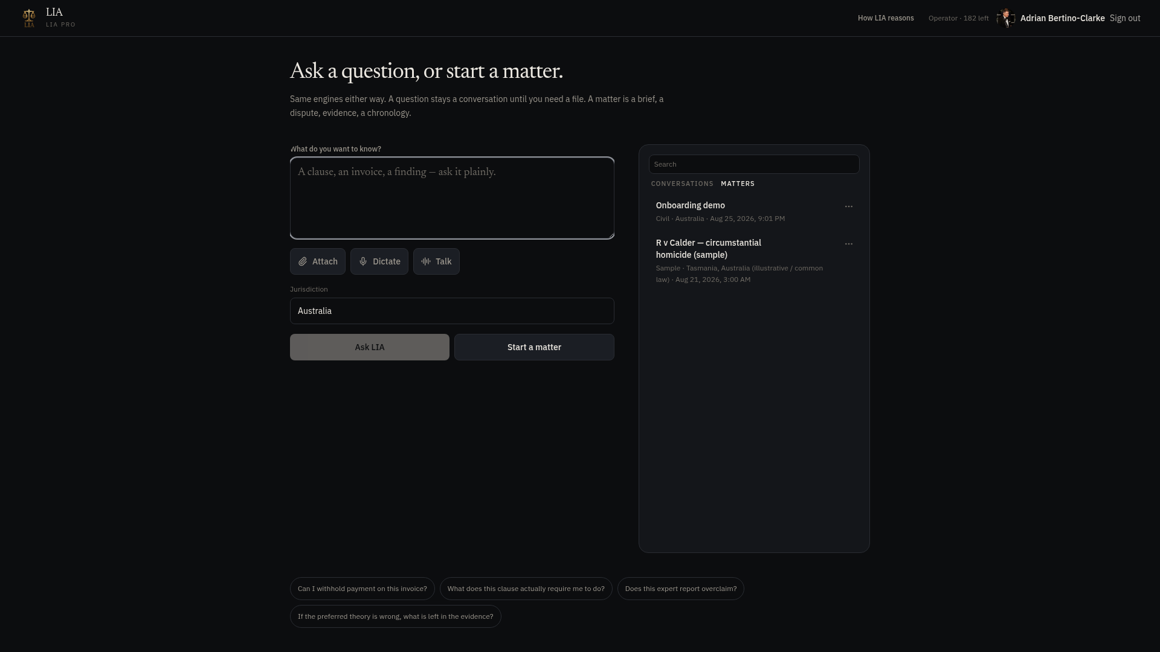1160x652 pixels.
Task: Open the three-dot menu for Onboarding demo
Action: (849, 206)
